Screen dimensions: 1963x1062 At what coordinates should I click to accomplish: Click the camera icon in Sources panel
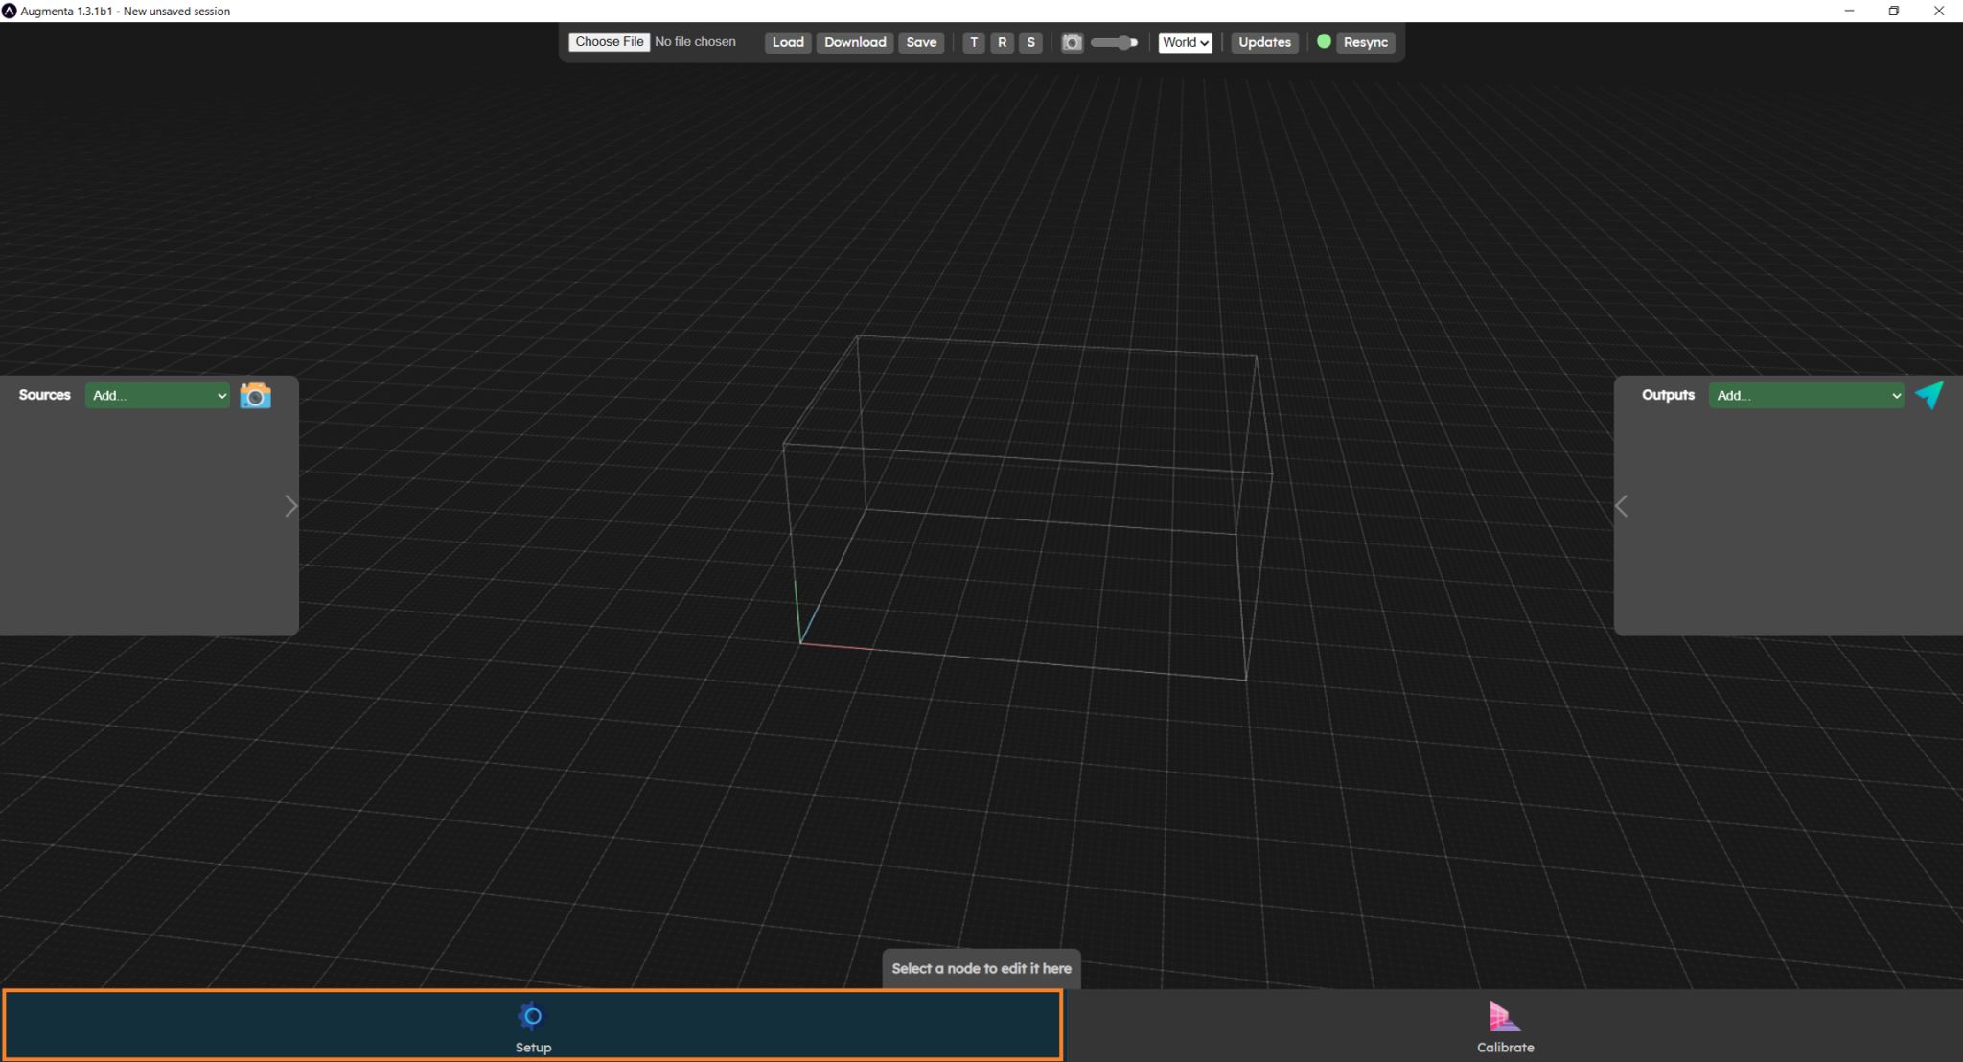coord(255,396)
